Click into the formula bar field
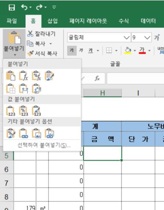This screenshot has width=164, height=210. [x=135, y=78]
